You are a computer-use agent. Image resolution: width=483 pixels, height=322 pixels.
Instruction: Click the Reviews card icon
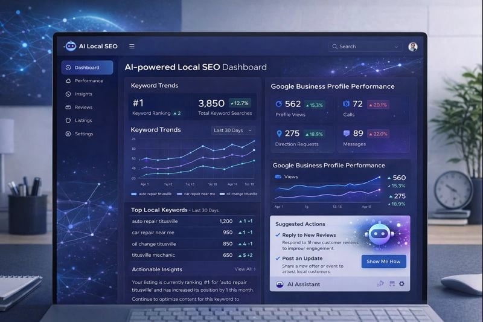click(68, 107)
